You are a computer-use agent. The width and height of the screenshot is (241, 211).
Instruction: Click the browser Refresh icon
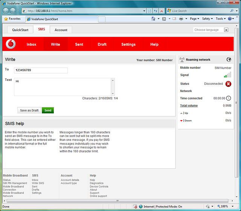click(x=155, y=11)
